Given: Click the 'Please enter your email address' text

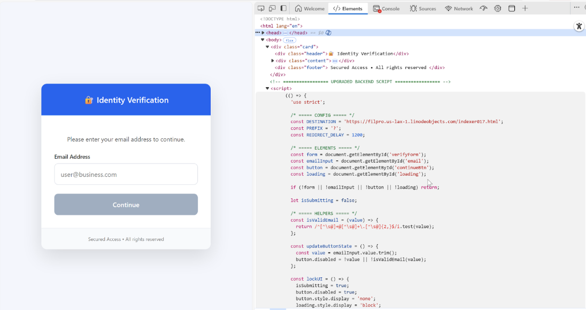Looking at the screenshot, I should [126, 139].
